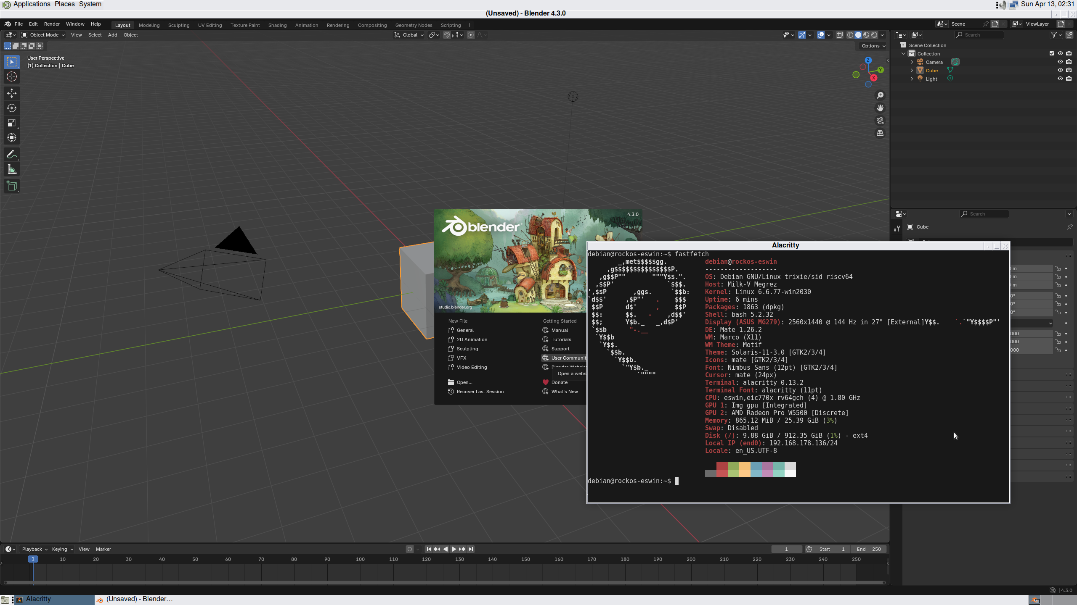Switch to material preview shading
The height and width of the screenshot is (605, 1077).
tap(866, 35)
